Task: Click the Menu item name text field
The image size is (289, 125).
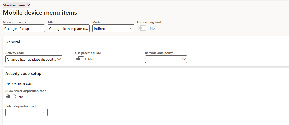Action: click(24, 29)
